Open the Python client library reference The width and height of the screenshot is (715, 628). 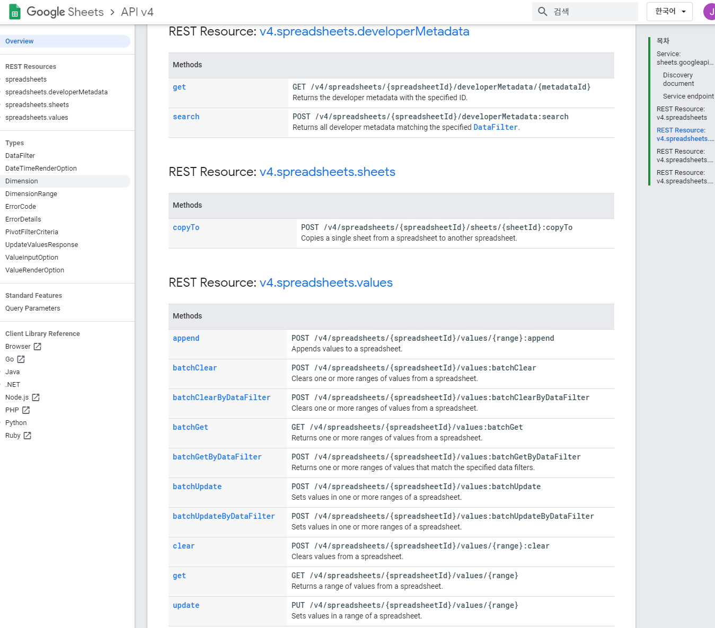(16, 423)
